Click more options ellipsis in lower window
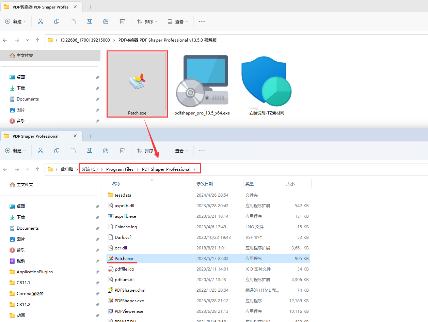Screen dimensions: 428x322 pos(202,151)
